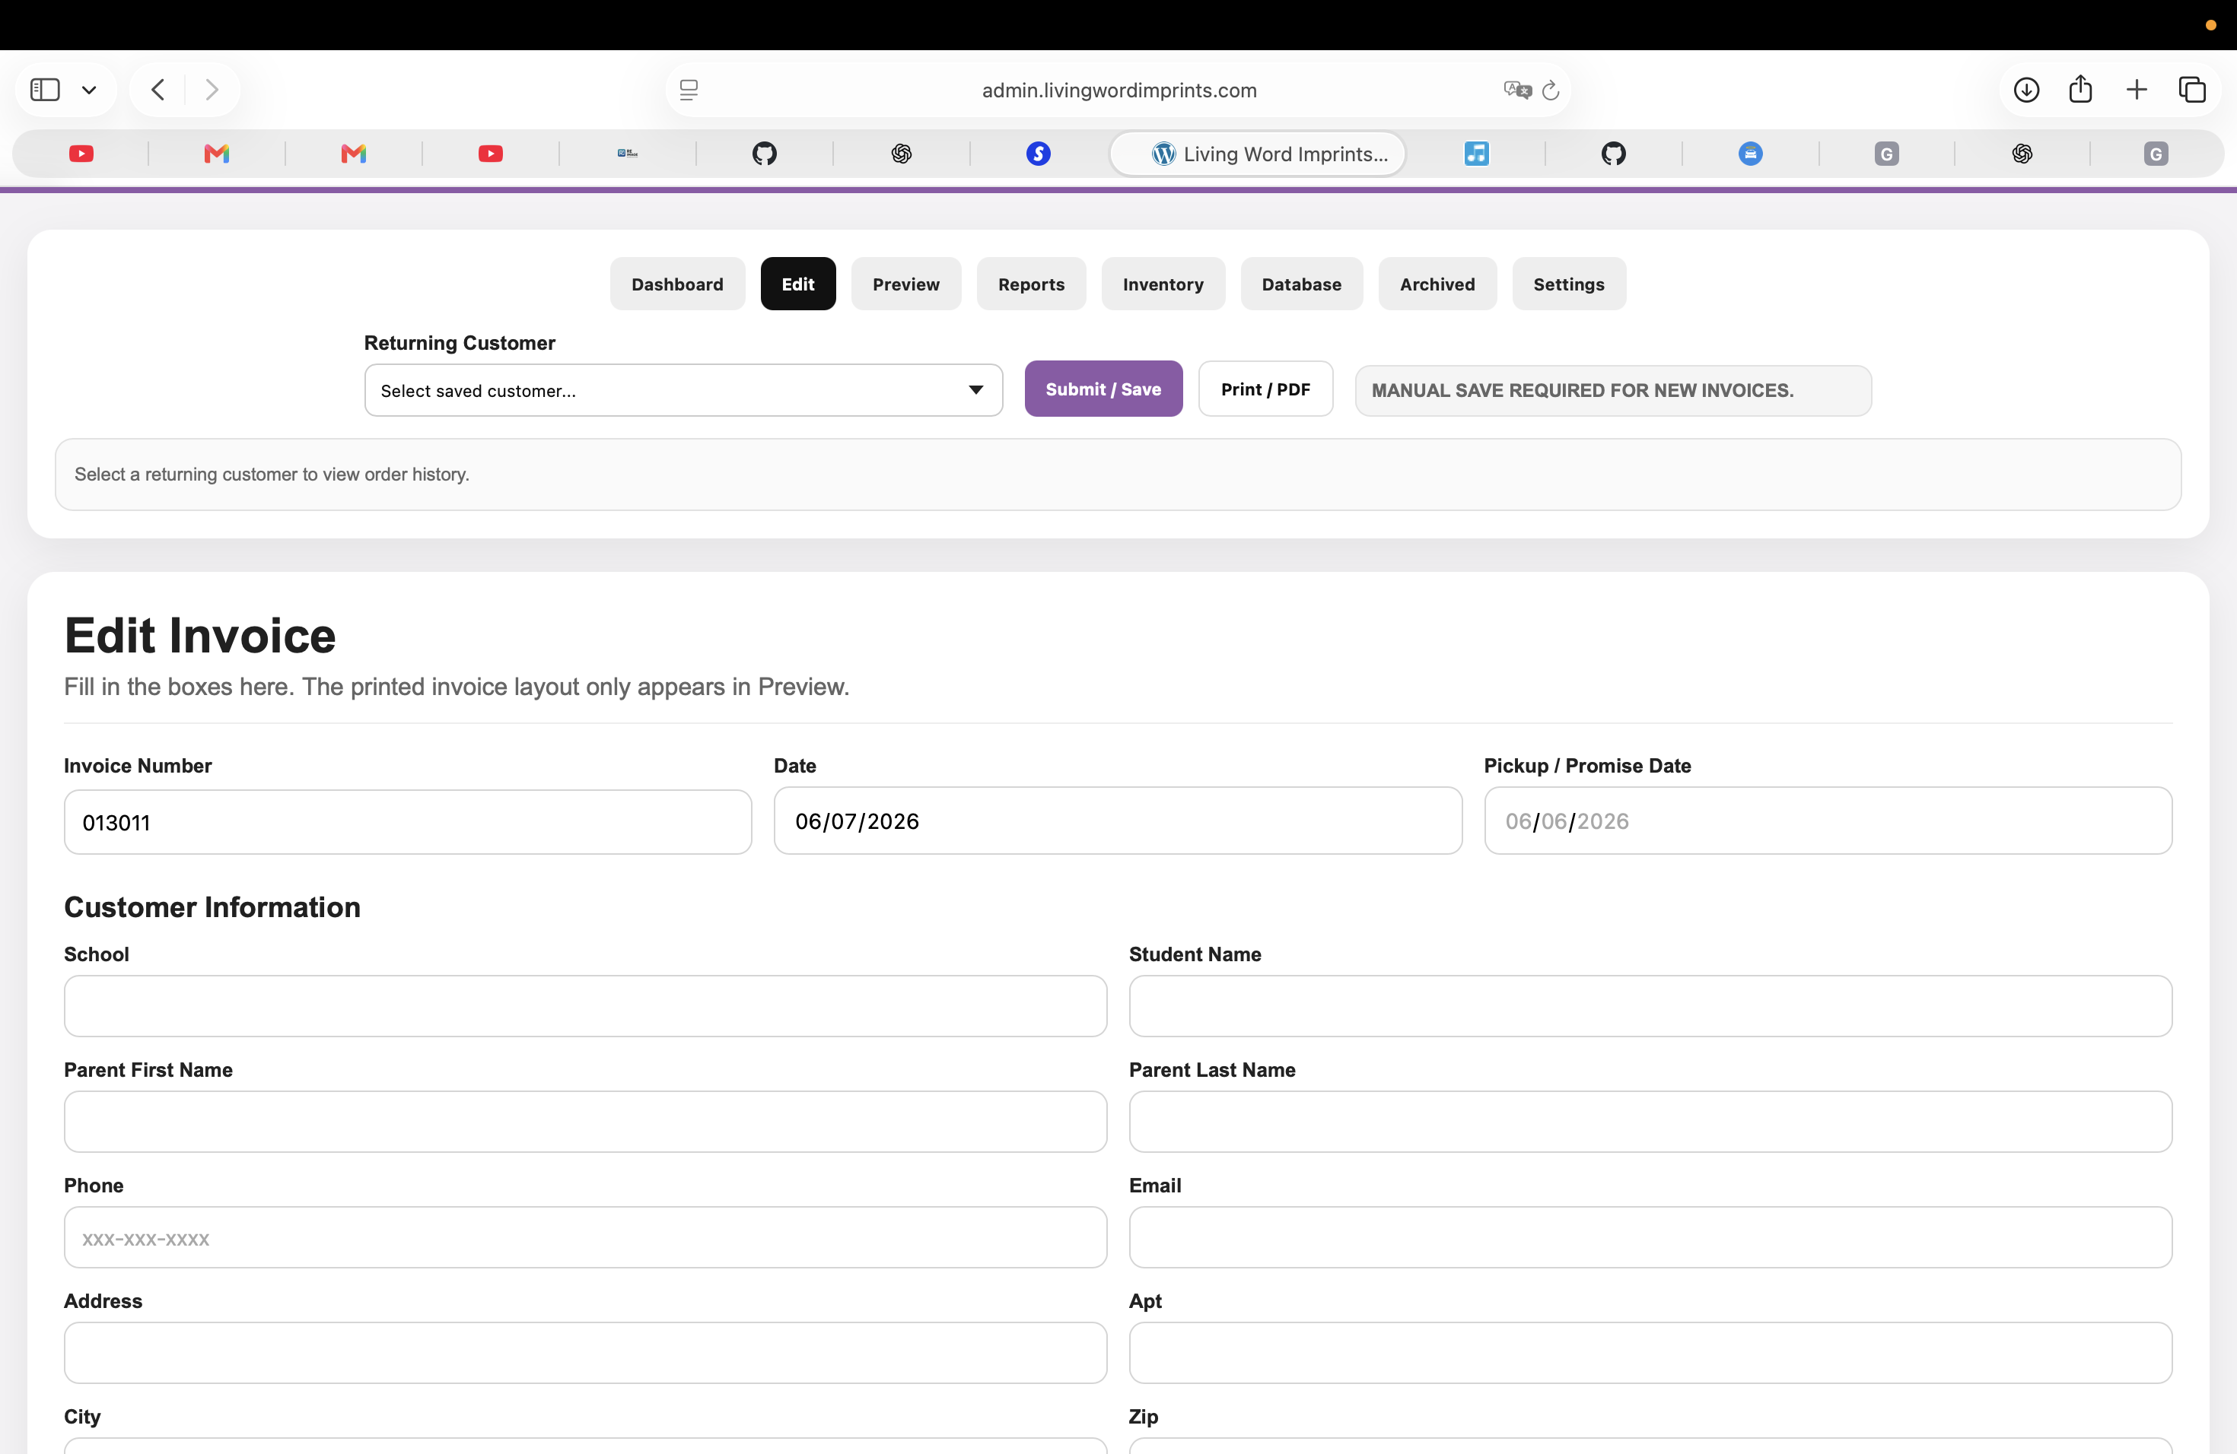This screenshot has width=2237, height=1454.
Task: Open the Share icon in Safari's toolbar
Action: tap(2081, 89)
